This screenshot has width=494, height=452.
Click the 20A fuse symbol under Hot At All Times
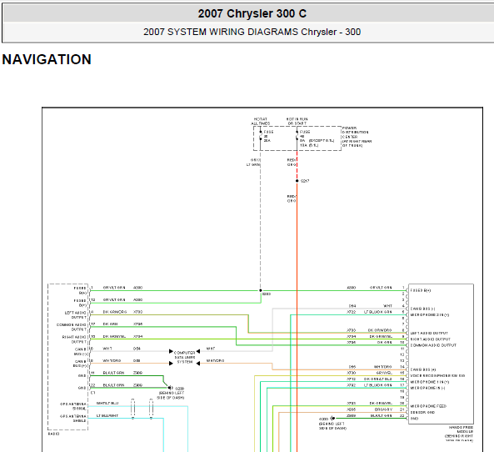[x=261, y=136]
